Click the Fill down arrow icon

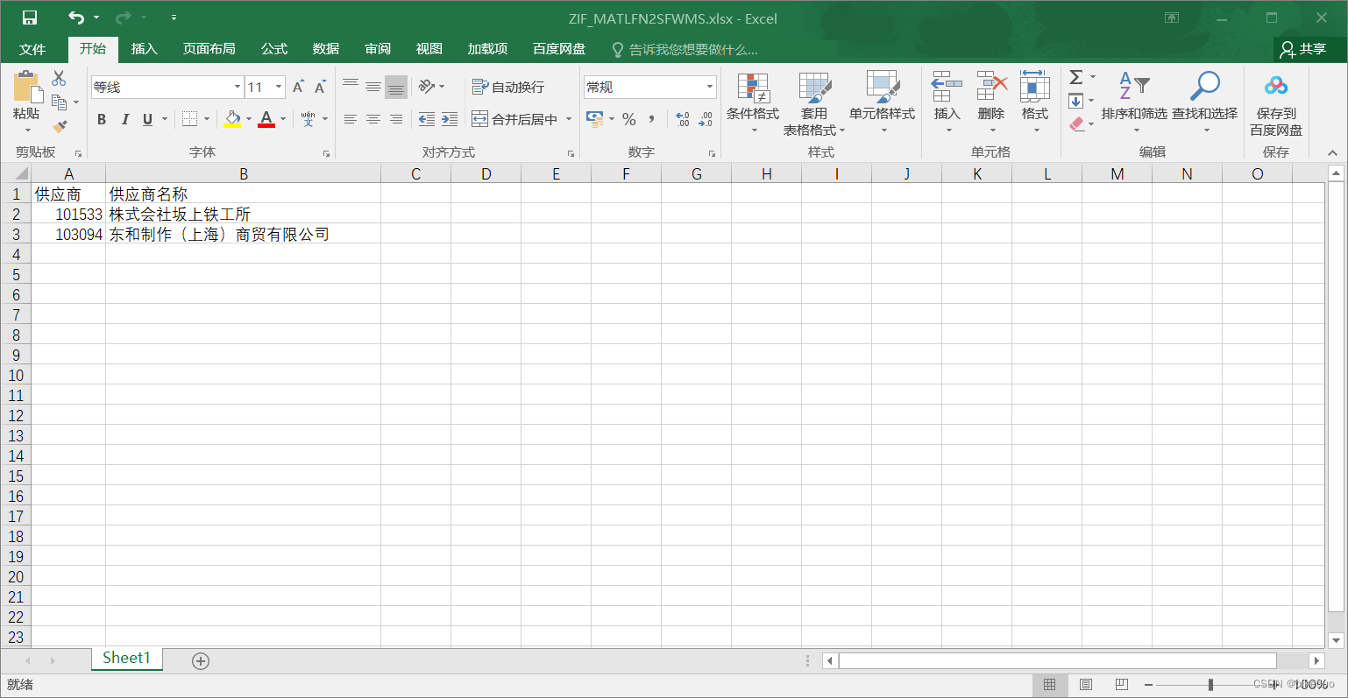tap(1076, 101)
